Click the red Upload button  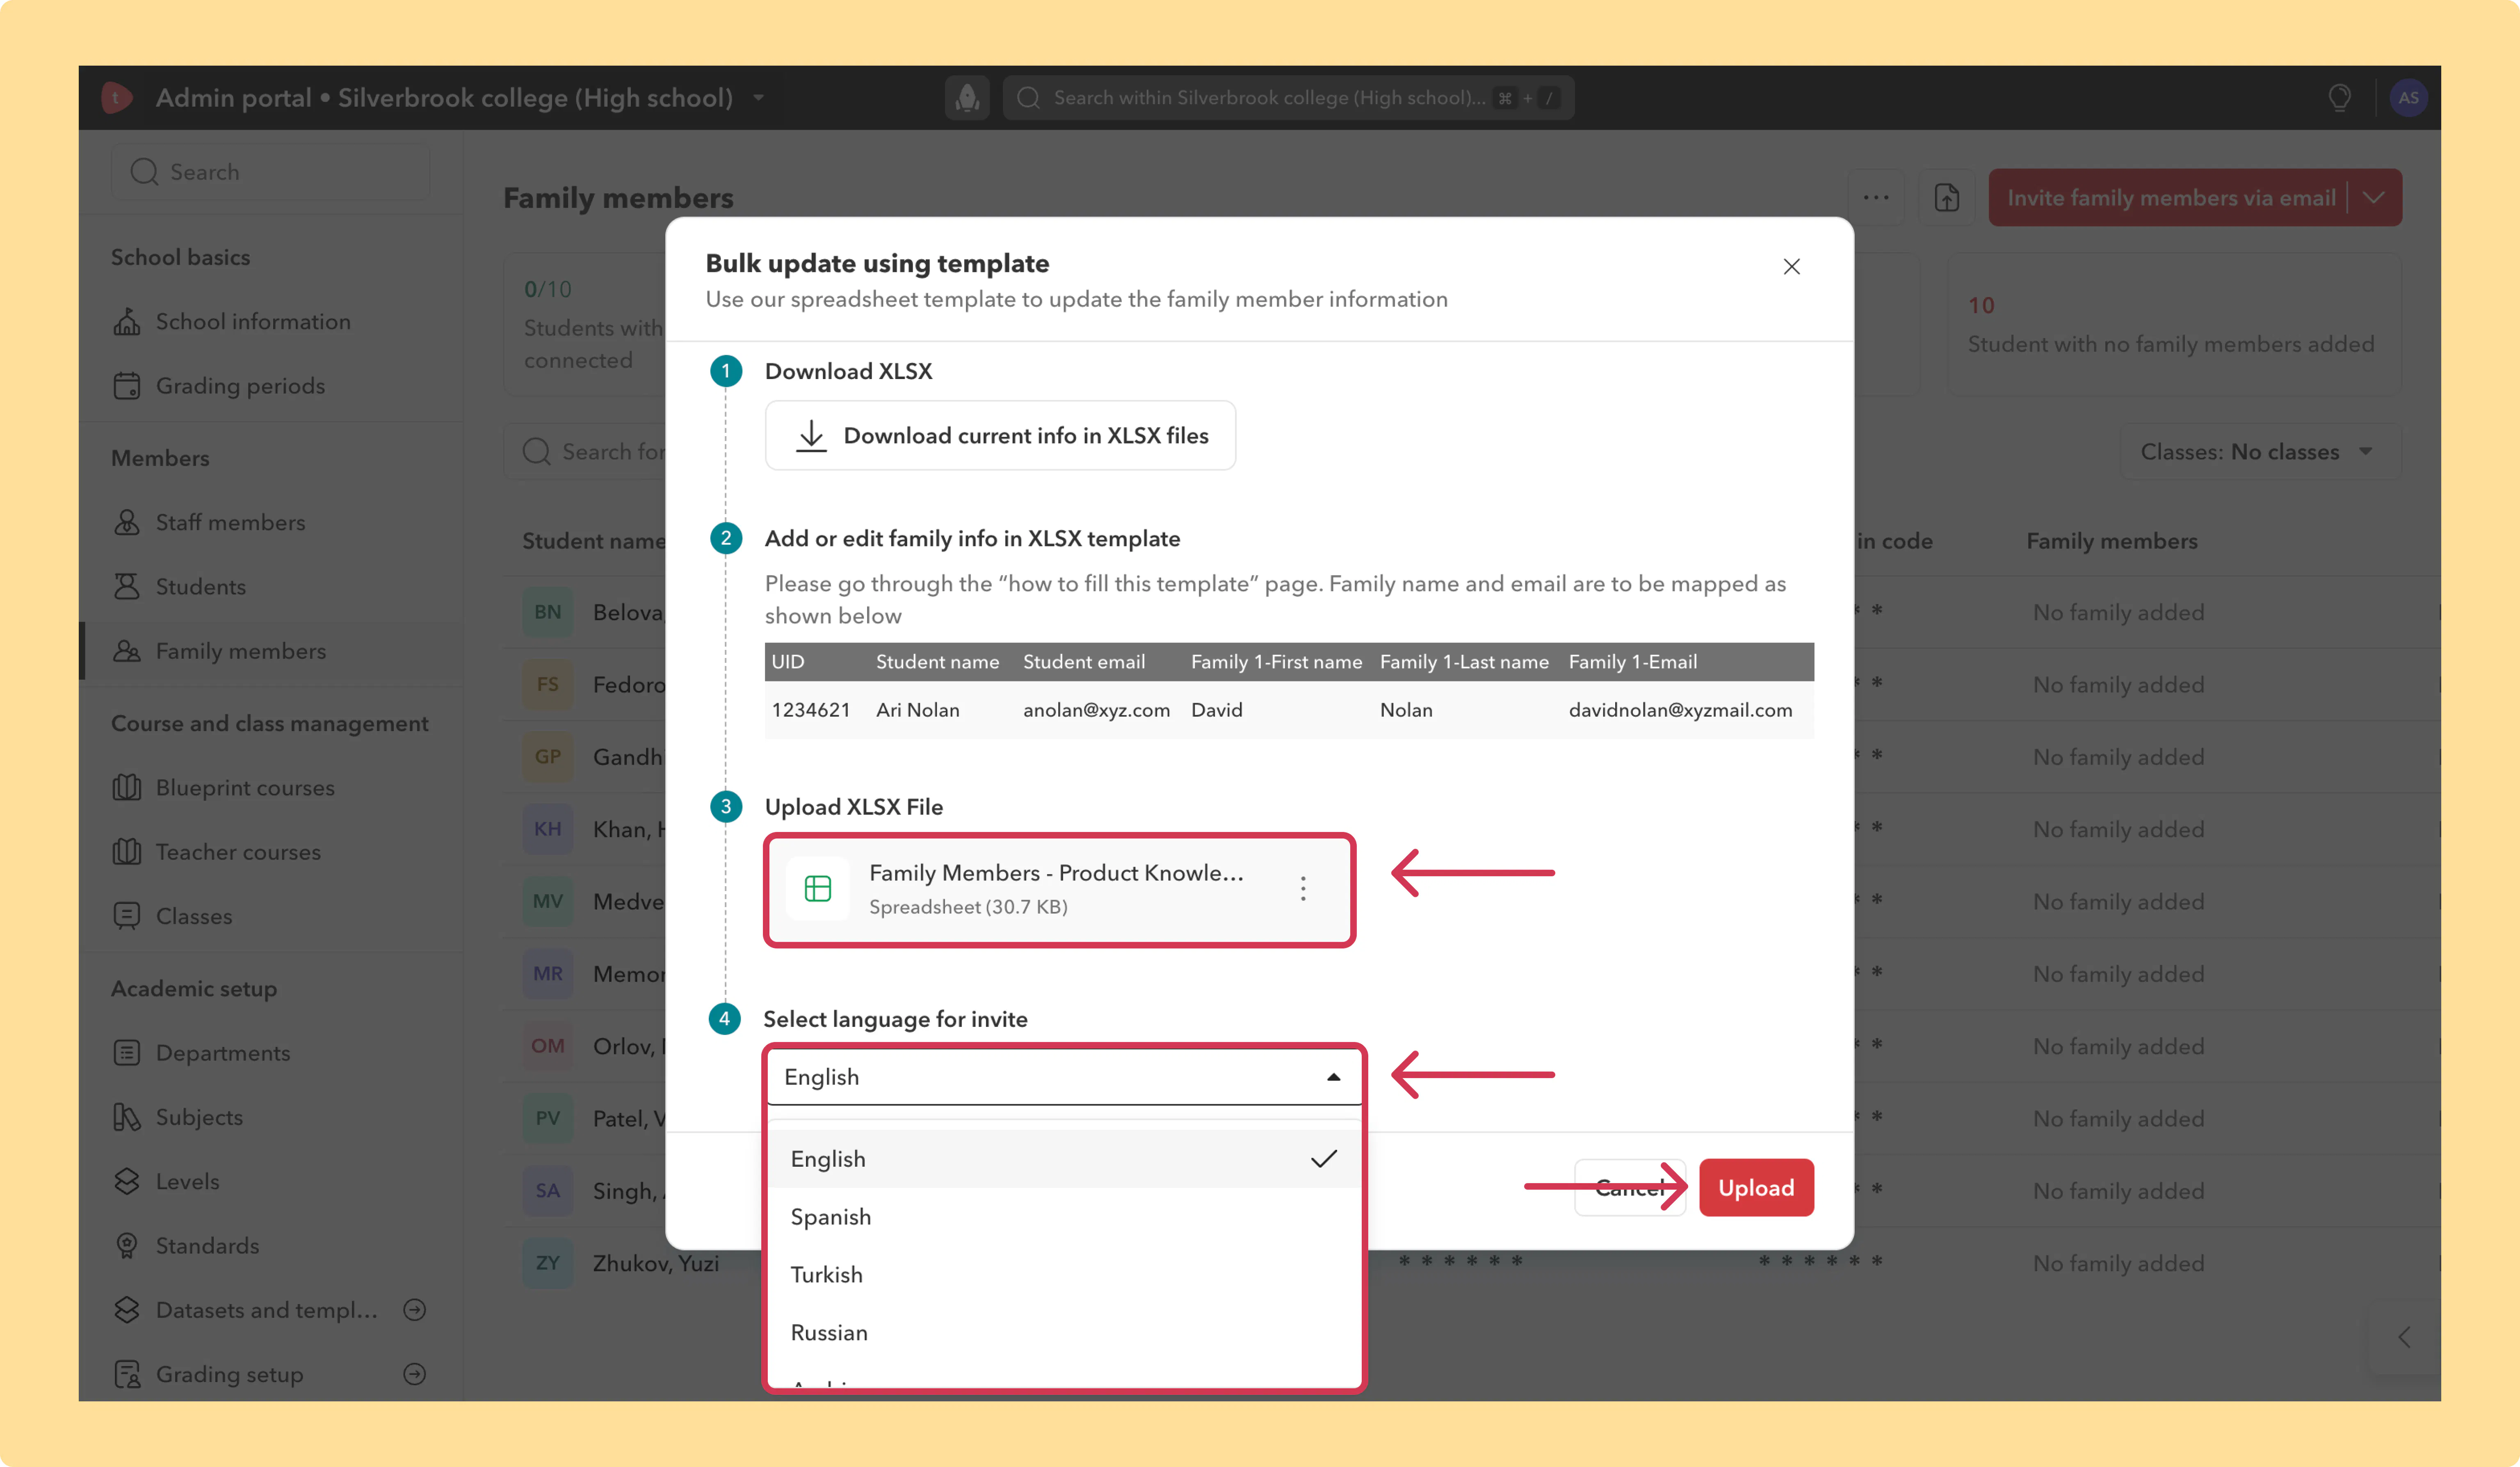pos(1756,1188)
